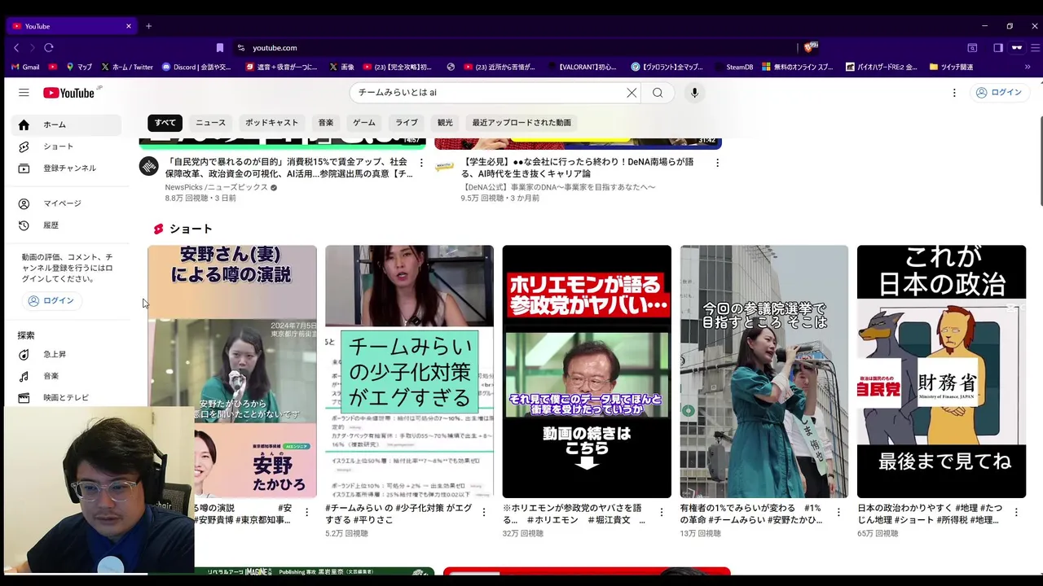
Task: Open the マップ bookmark
Action: [x=79, y=67]
